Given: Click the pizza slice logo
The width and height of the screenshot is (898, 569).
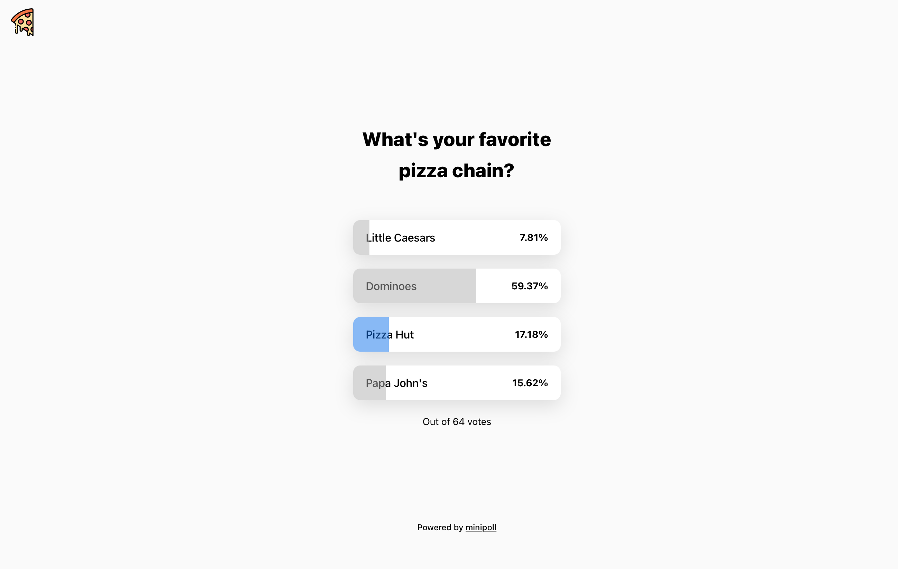Looking at the screenshot, I should click(x=23, y=23).
